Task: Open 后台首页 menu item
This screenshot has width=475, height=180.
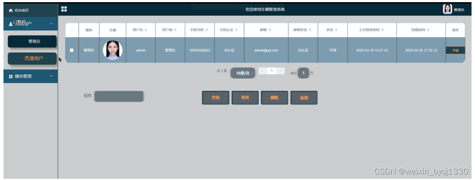Action: point(30,10)
